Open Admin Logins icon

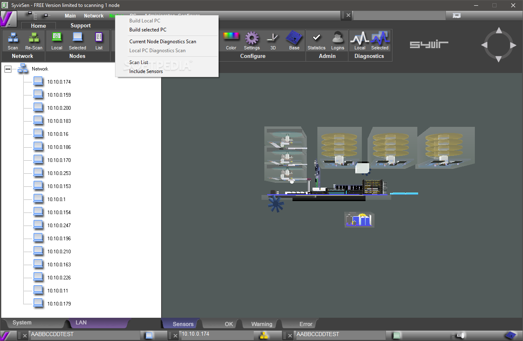pyautogui.click(x=337, y=38)
